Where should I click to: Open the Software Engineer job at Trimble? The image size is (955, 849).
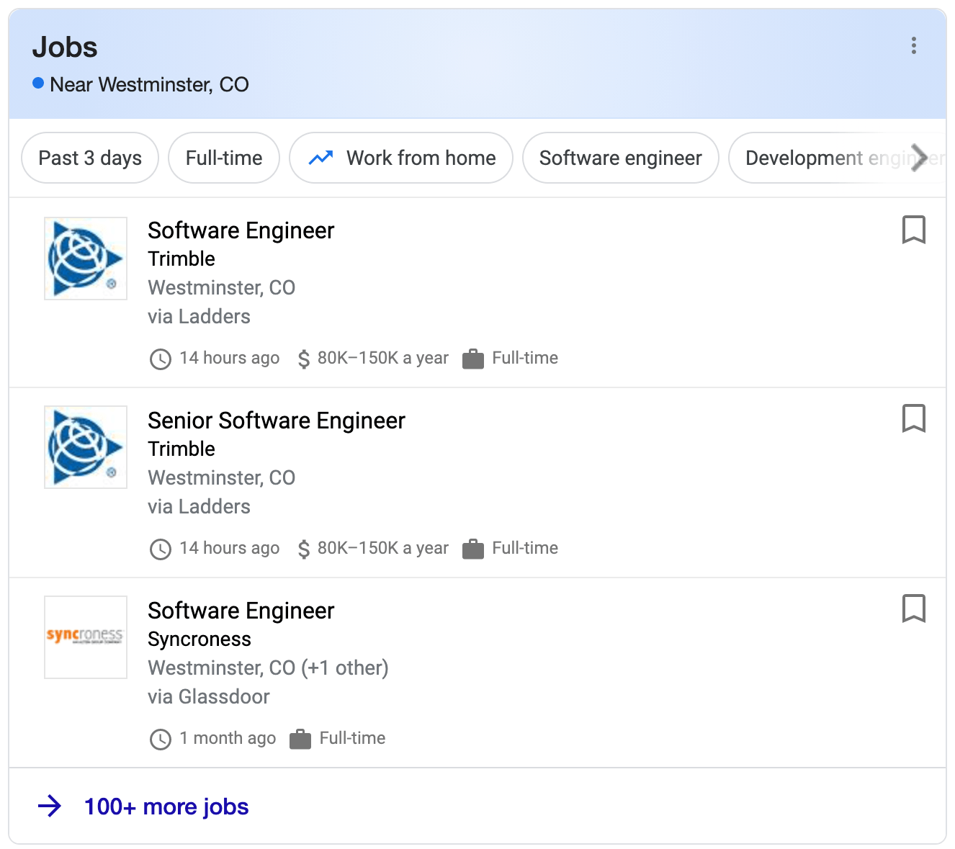(x=241, y=230)
